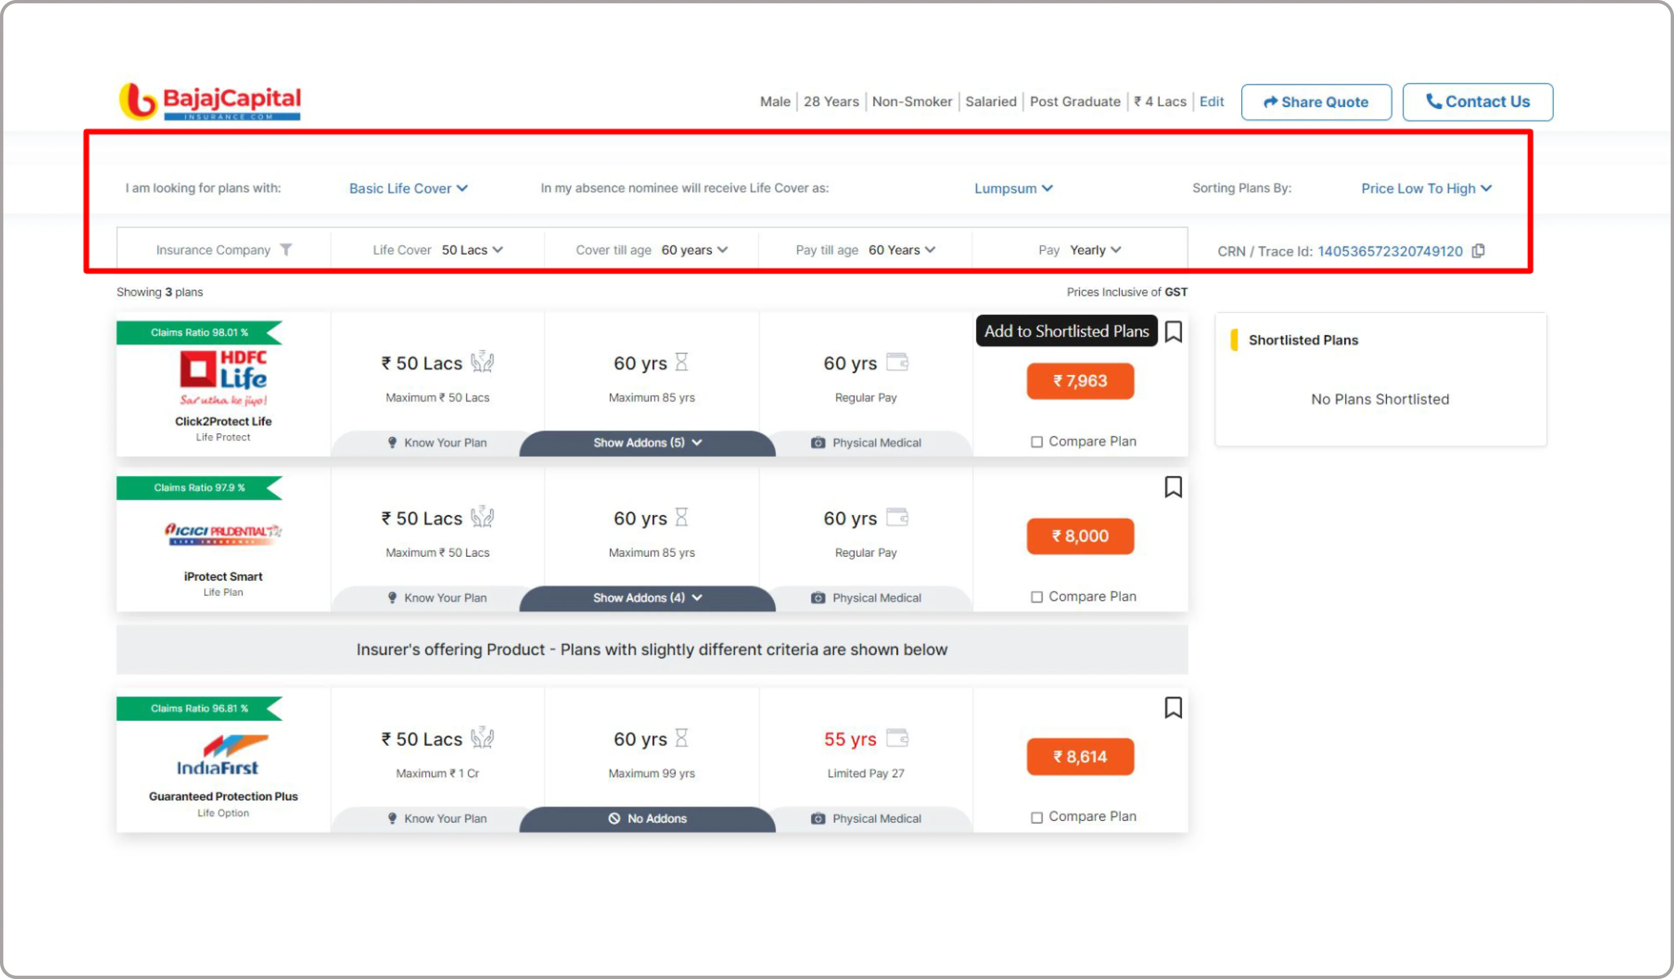Click the Maximum 99 yrs text

652,773
